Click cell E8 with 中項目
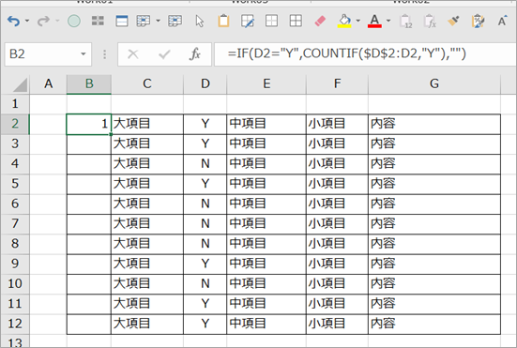 coord(266,244)
